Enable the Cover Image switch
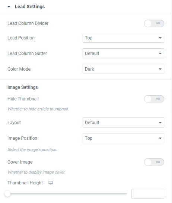Image resolution: width=172 pixels, height=203 pixels. (x=154, y=162)
